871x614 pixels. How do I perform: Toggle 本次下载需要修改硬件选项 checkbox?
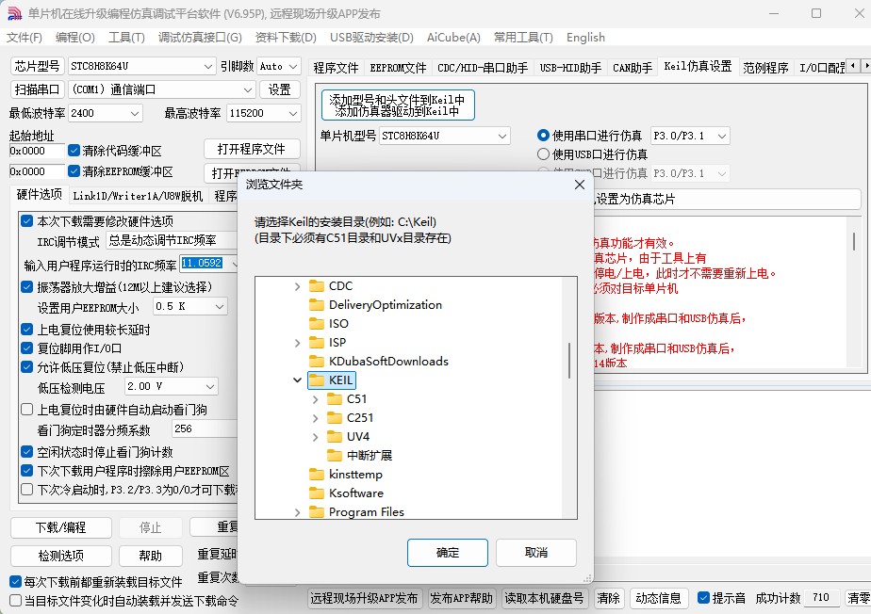click(x=26, y=221)
